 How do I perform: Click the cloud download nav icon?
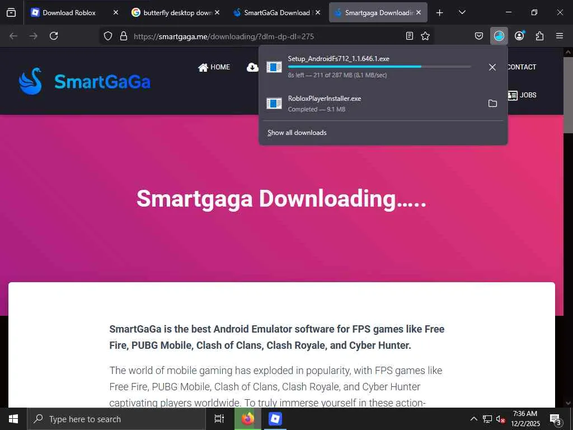point(252,67)
